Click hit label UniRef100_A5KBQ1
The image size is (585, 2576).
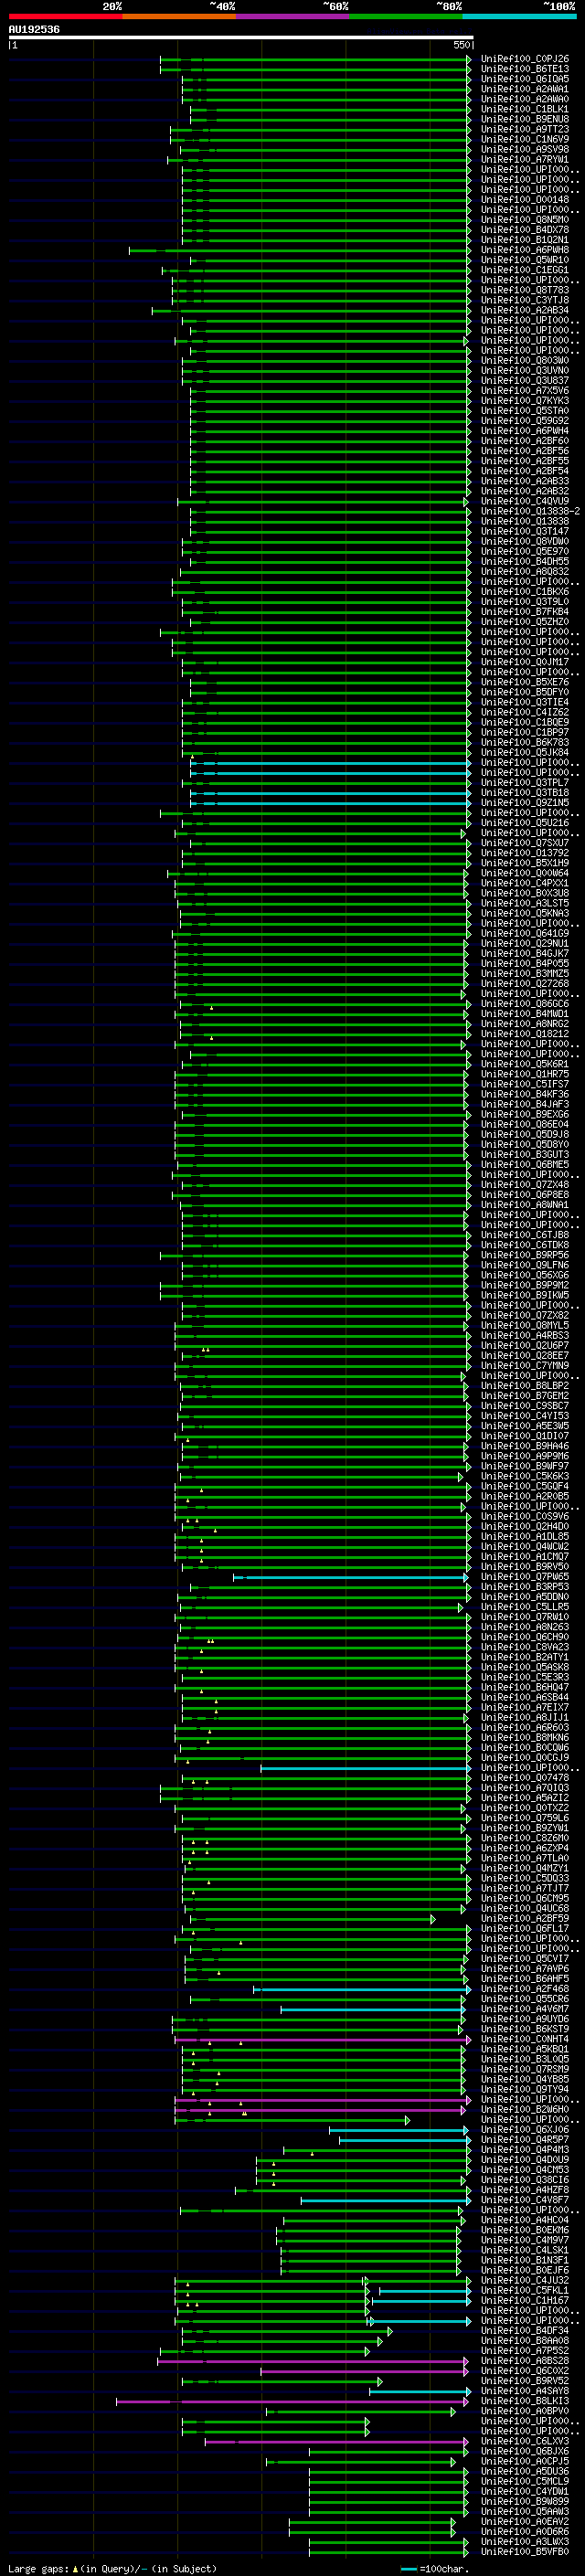[x=524, y=2048]
